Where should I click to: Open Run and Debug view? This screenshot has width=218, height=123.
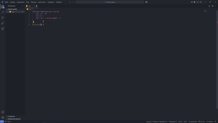point(3,23)
